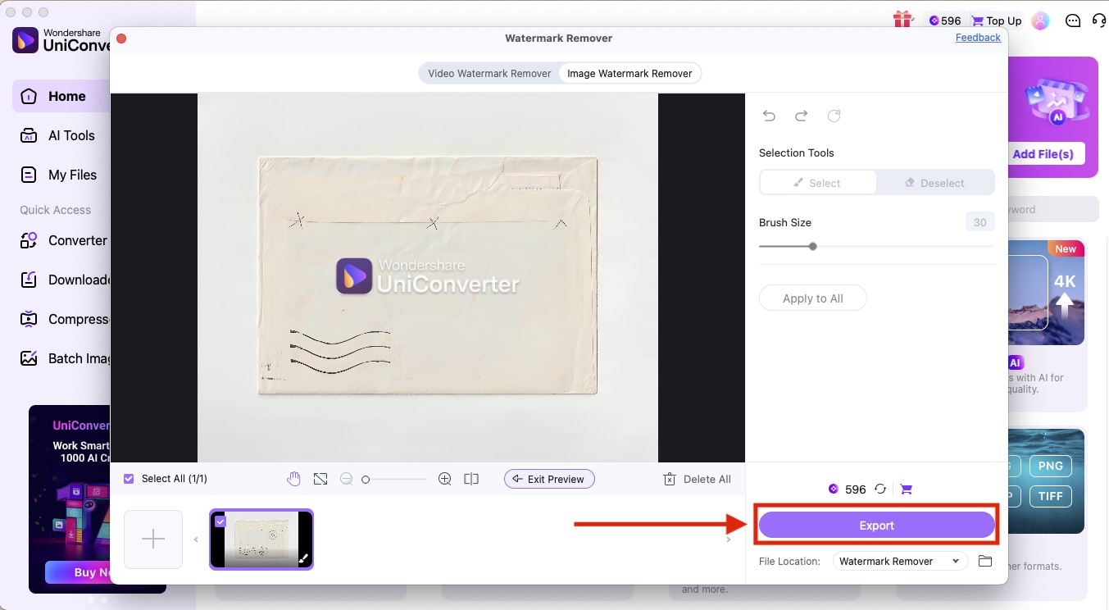1109x610 pixels.
Task: Click the refresh icon beside the 596 credits
Action: [880, 489]
